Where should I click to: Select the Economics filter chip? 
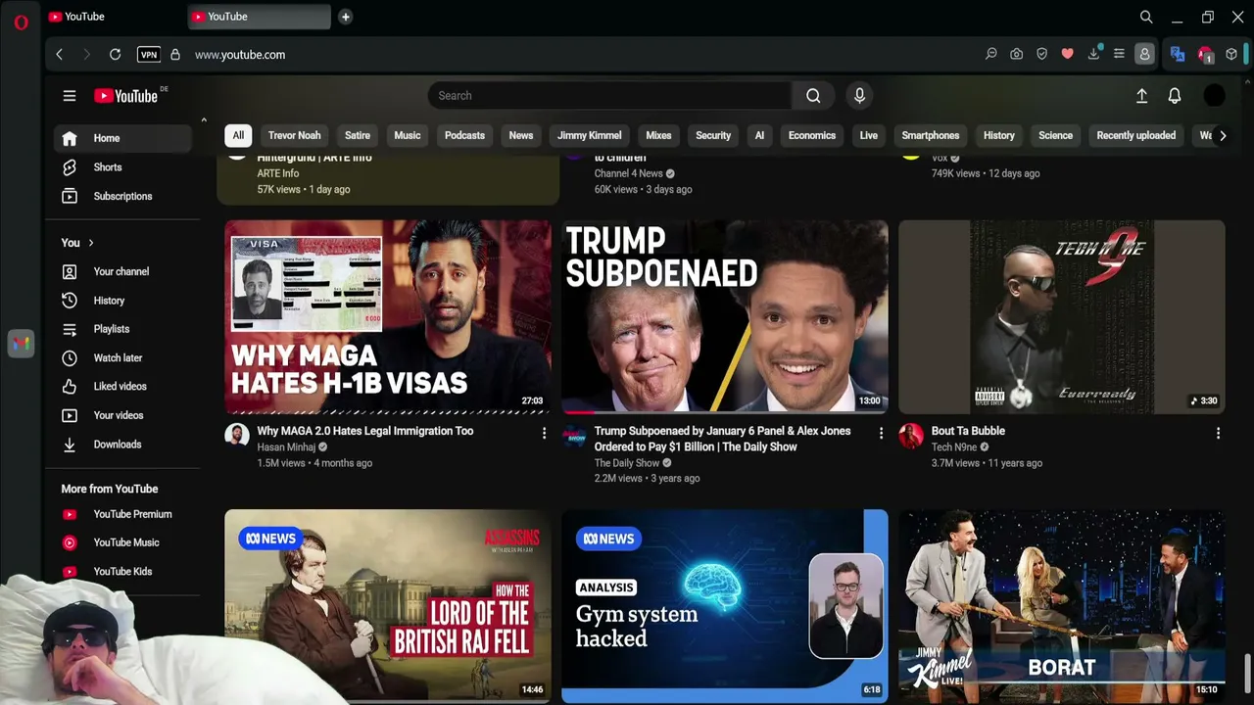pos(812,135)
